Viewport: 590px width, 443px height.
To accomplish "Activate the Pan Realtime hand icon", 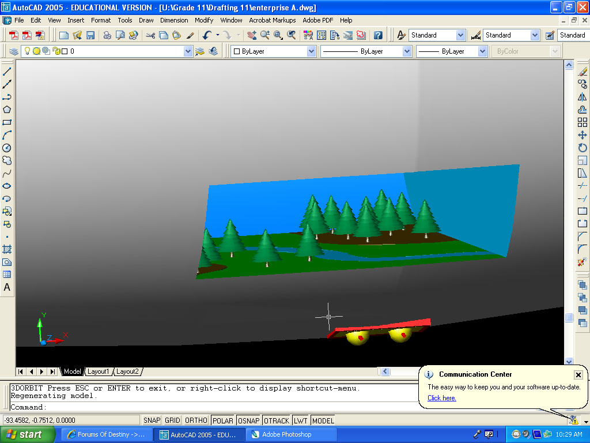I will (x=252, y=35).
